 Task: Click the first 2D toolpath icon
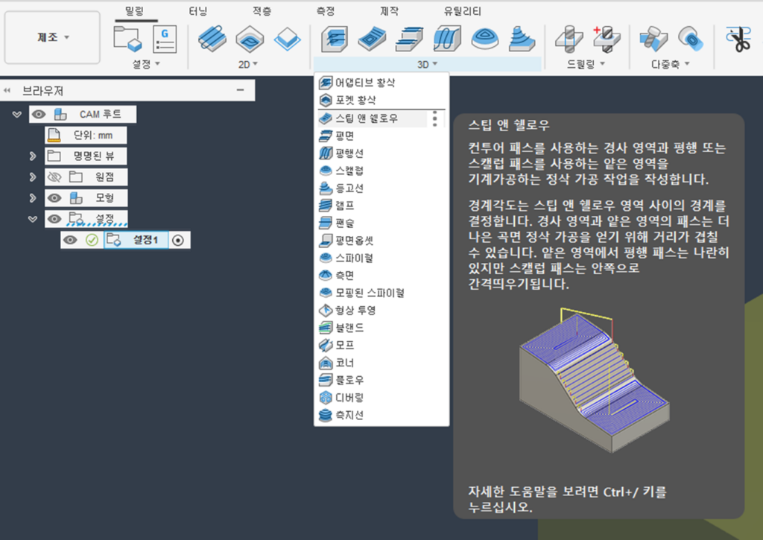212,38
